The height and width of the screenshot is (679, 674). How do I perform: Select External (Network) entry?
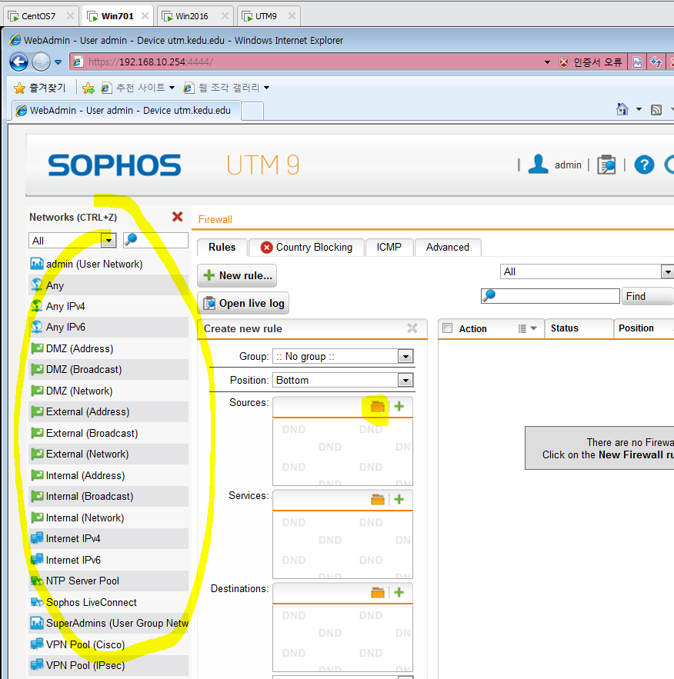pyautogui.click(x=108, y=454)
